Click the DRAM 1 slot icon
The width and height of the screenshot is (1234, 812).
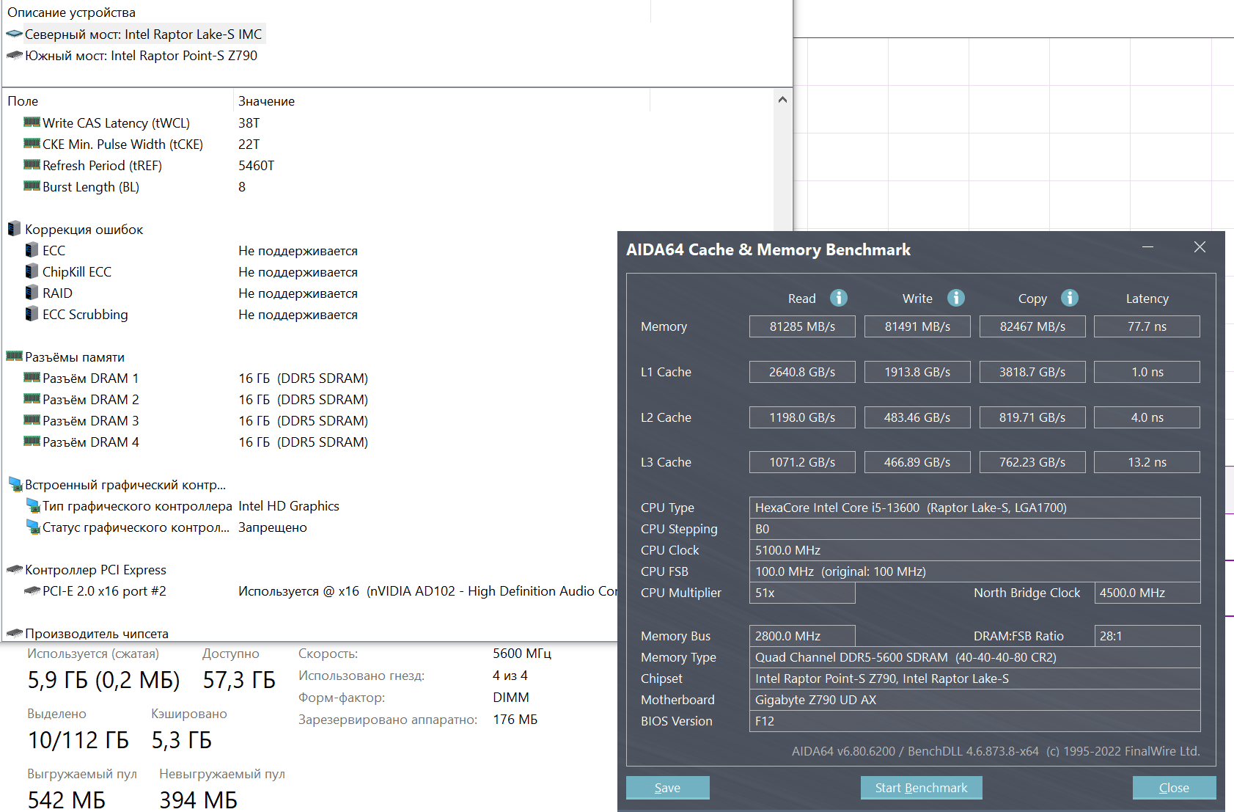click(32, 378)
